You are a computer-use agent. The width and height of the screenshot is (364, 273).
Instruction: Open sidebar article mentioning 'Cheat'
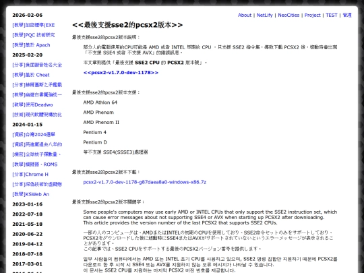[31, 75]
